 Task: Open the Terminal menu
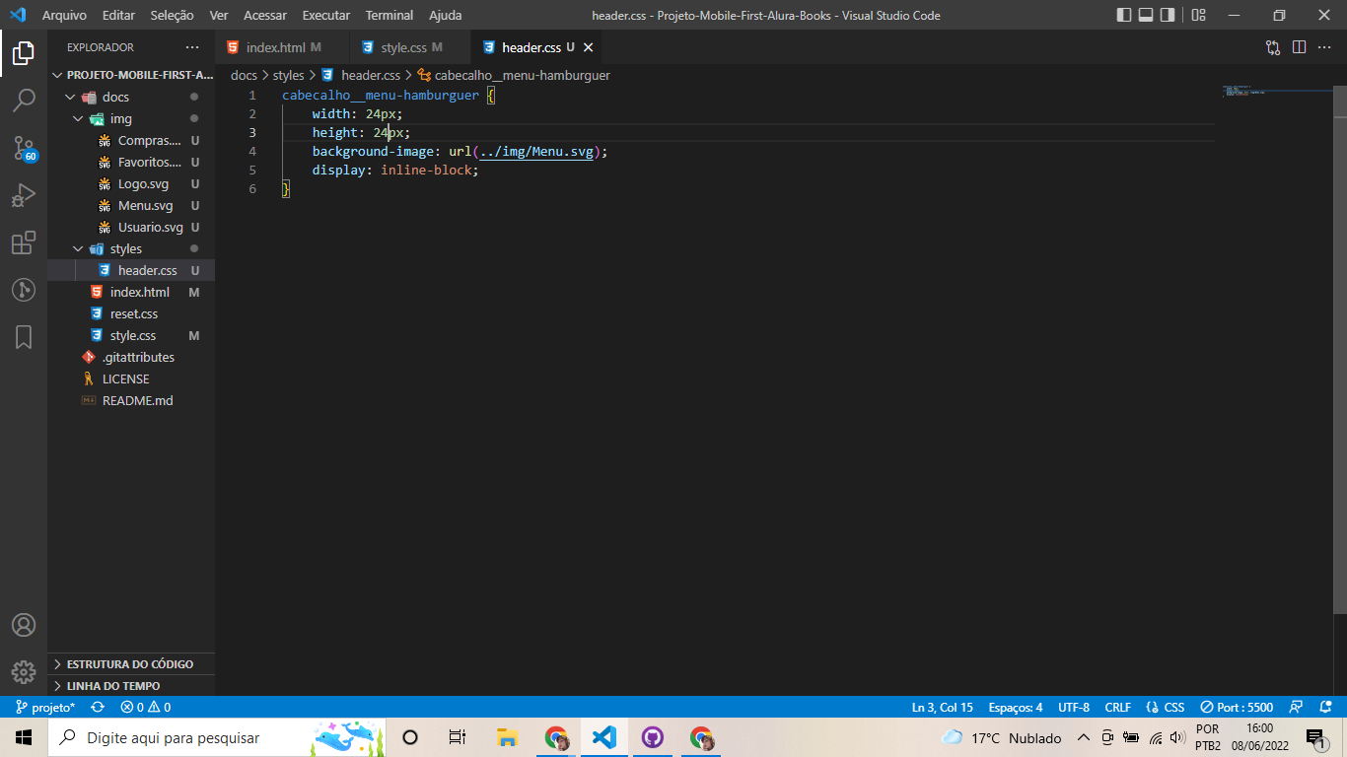[x=390, y=15]
